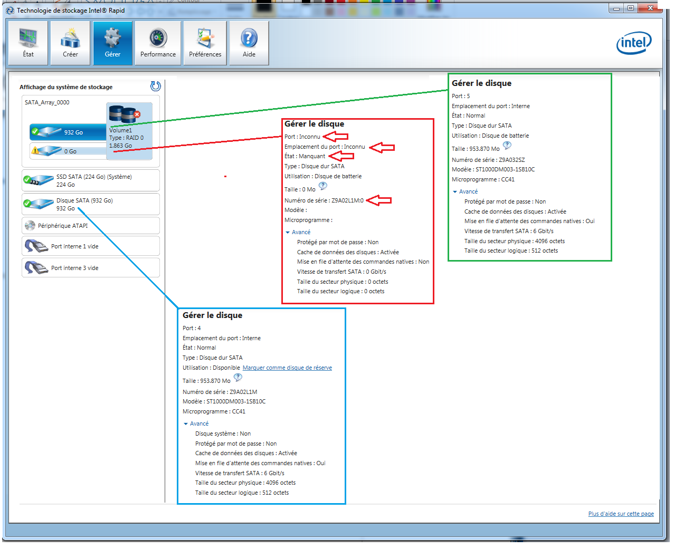Open the Performance tab
The image size is (674, 549).
click(158, 43)
